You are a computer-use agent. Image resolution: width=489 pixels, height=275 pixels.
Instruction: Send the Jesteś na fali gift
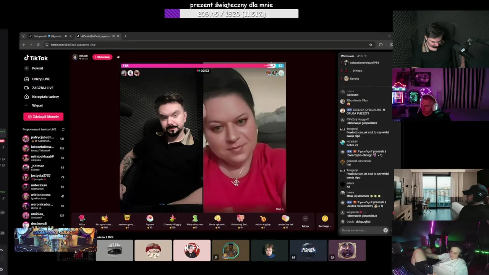point(285,220)
